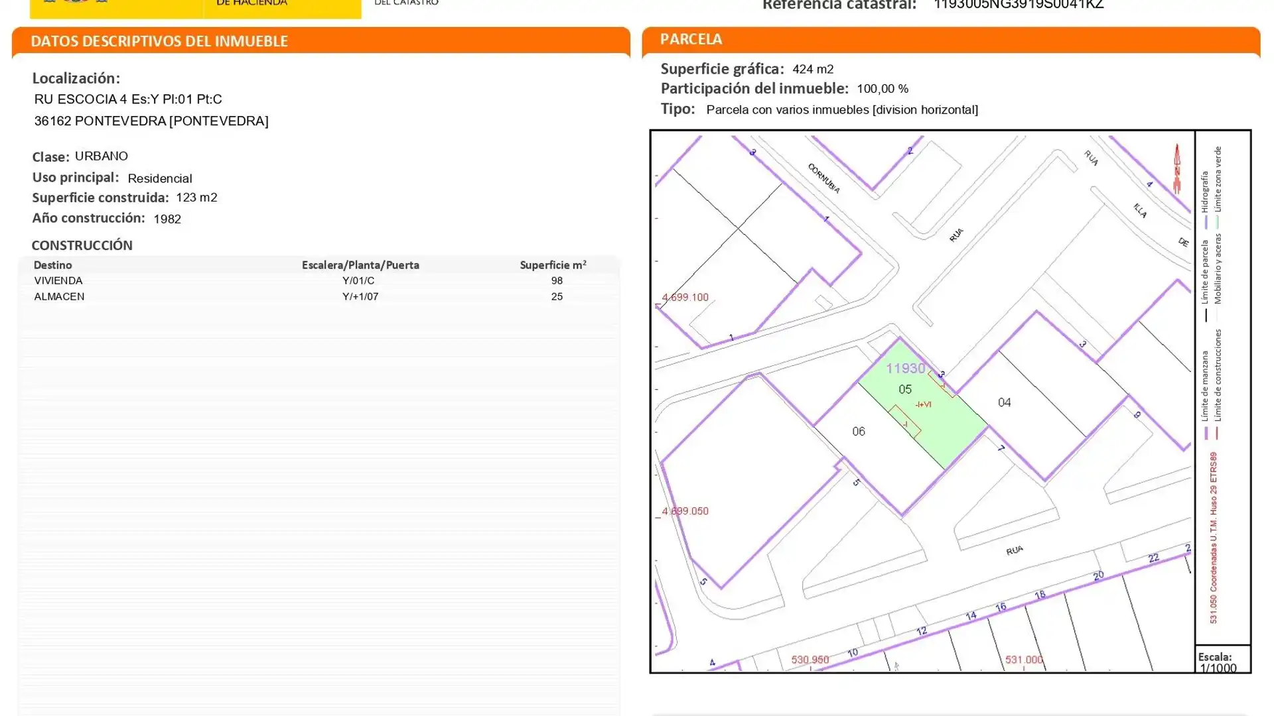Click the purple block code 11930 label
1274x716 pixels.
(x=905, y=369)
